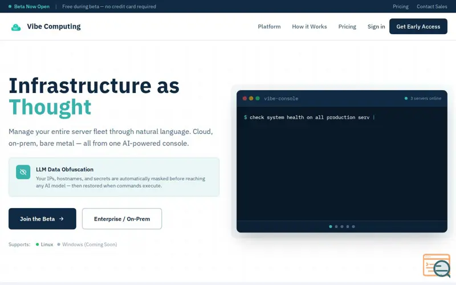
Task: Click the 'Infrastructure as' headline text
Action: click(94, 85)
